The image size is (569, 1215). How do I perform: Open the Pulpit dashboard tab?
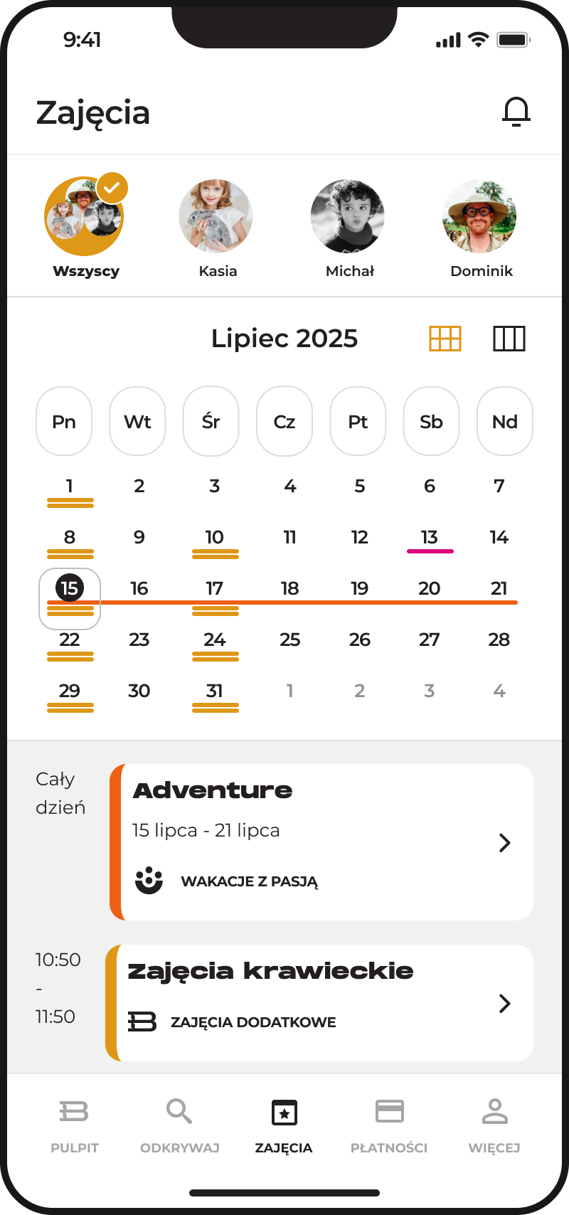pos(75,1123)
